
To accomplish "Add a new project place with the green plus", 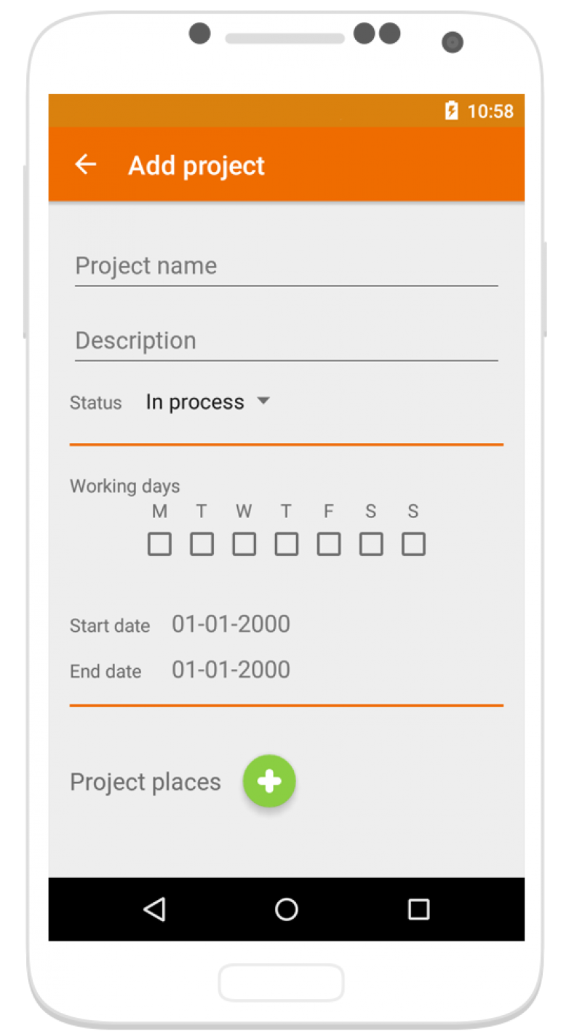I will 268,780.
